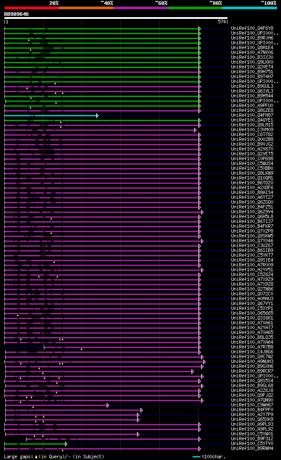Select the UniRef100_A9PFU0 label
Screen dimensions: 281x460
tap(252, 106)
